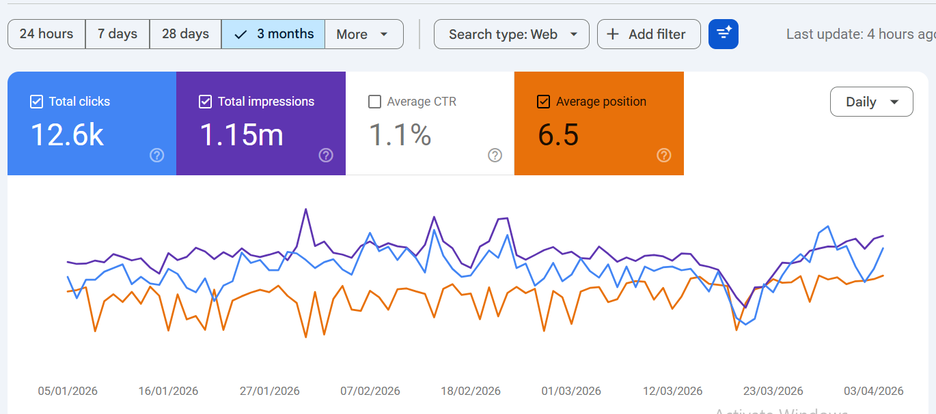Switch to the 7 days range
This screenshot has height=414, width=936.
(118, 34)
